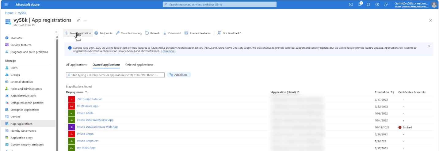Open Intune Datawarehouse Web App
Screen dimensions: 439x151
point(97,127)
